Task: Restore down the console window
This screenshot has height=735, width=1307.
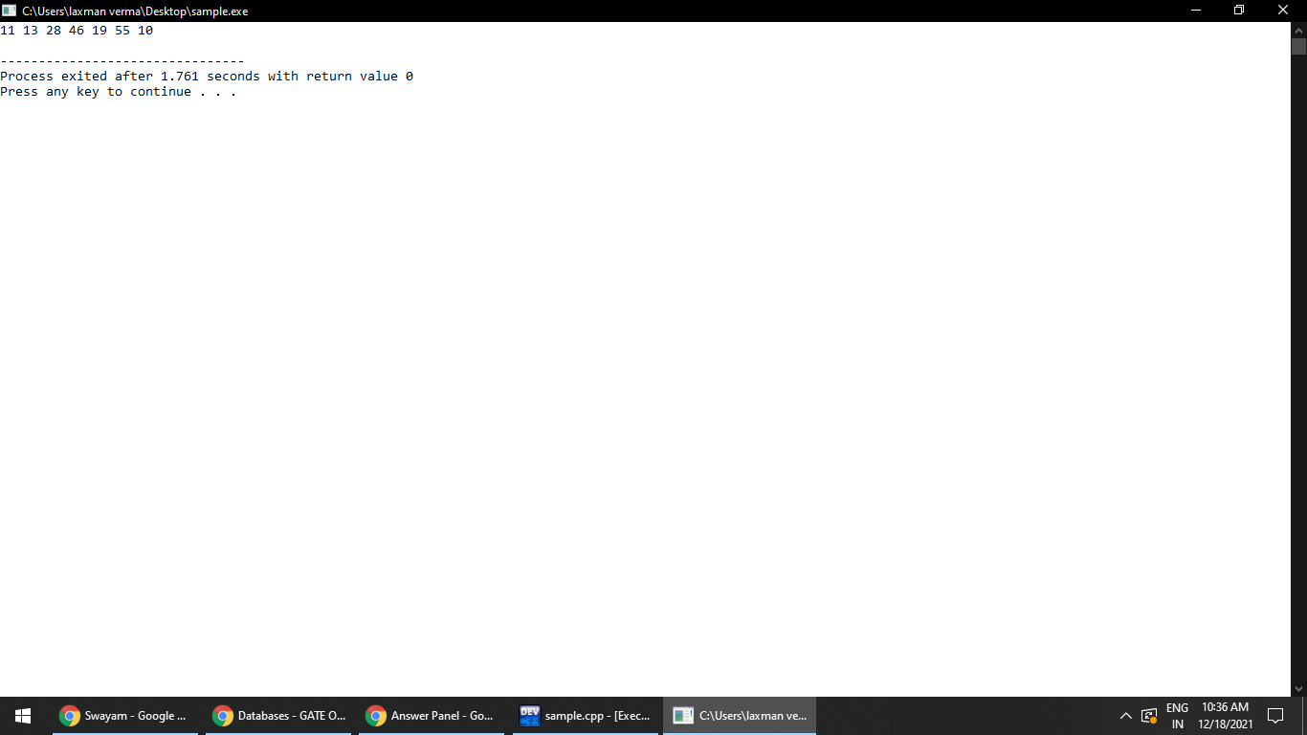Action: coord(1239,11)
